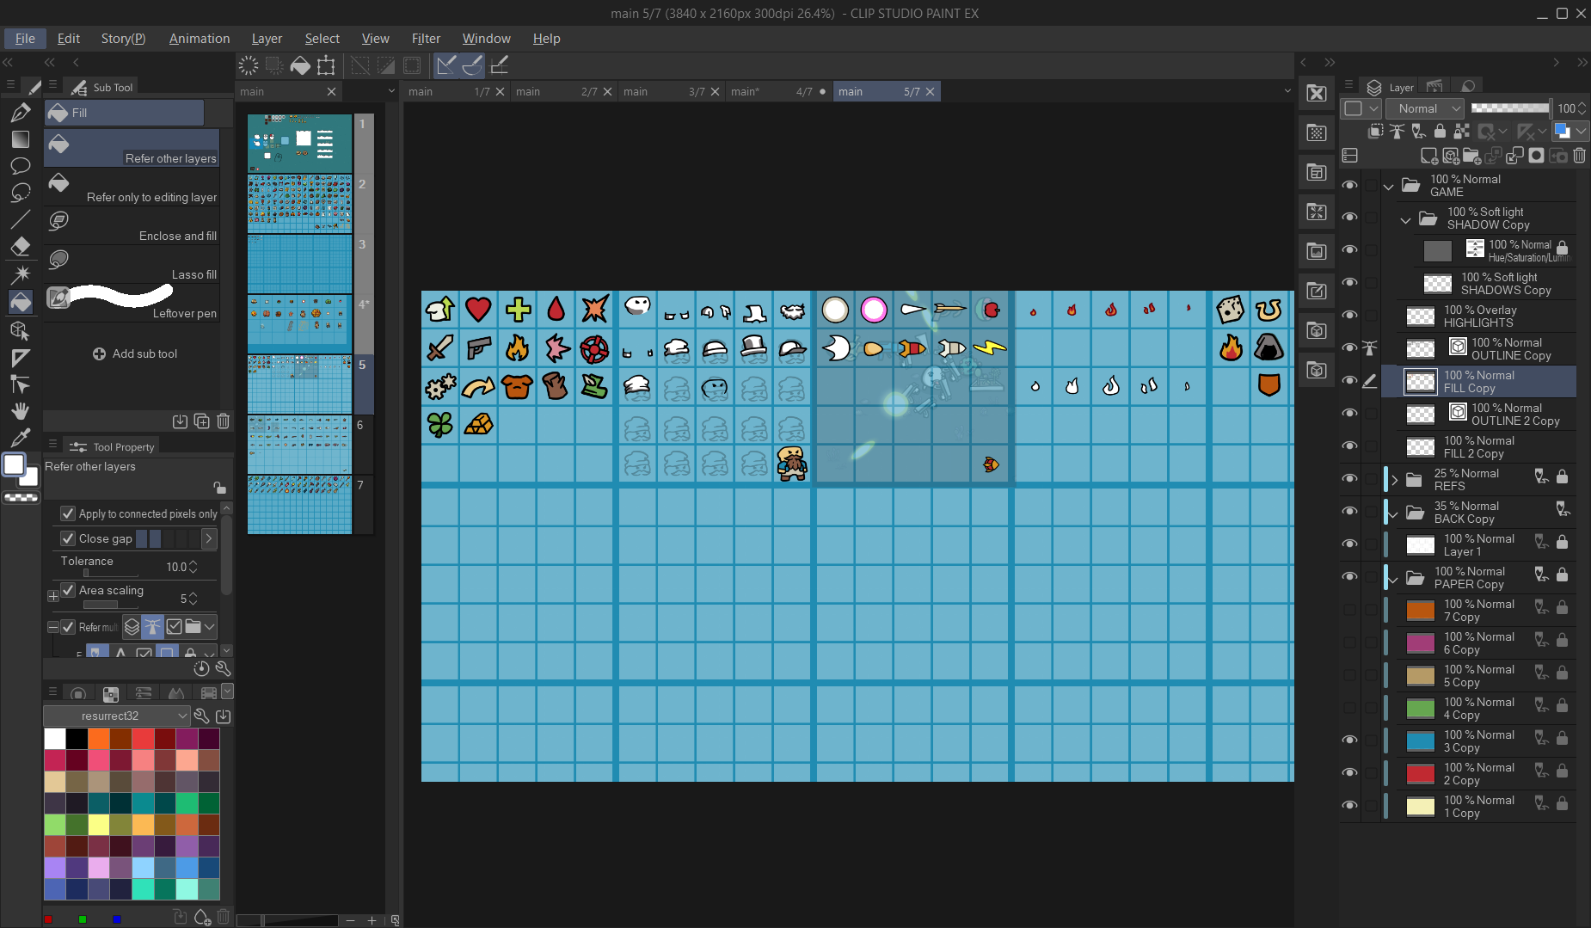Select the Pen tool icon

pyautogui.click(x=21, y=113)
